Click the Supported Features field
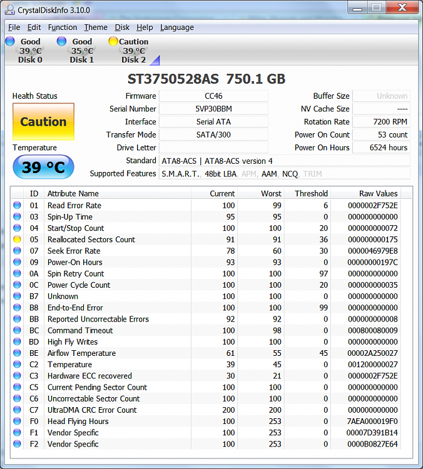 point(284,173)
